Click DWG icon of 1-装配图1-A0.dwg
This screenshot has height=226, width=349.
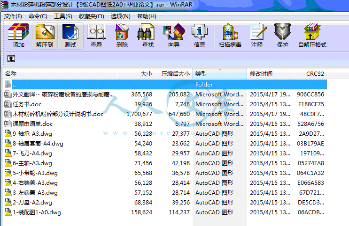point(8,212)
